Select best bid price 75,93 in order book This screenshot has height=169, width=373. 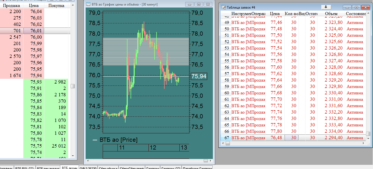click(36, 82)
